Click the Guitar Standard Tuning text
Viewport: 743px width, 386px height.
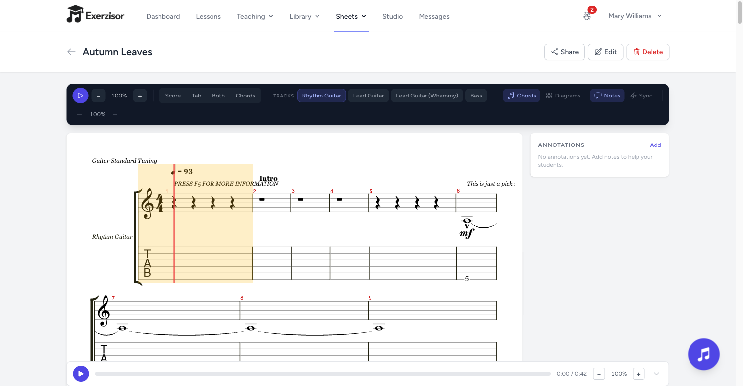124,161
